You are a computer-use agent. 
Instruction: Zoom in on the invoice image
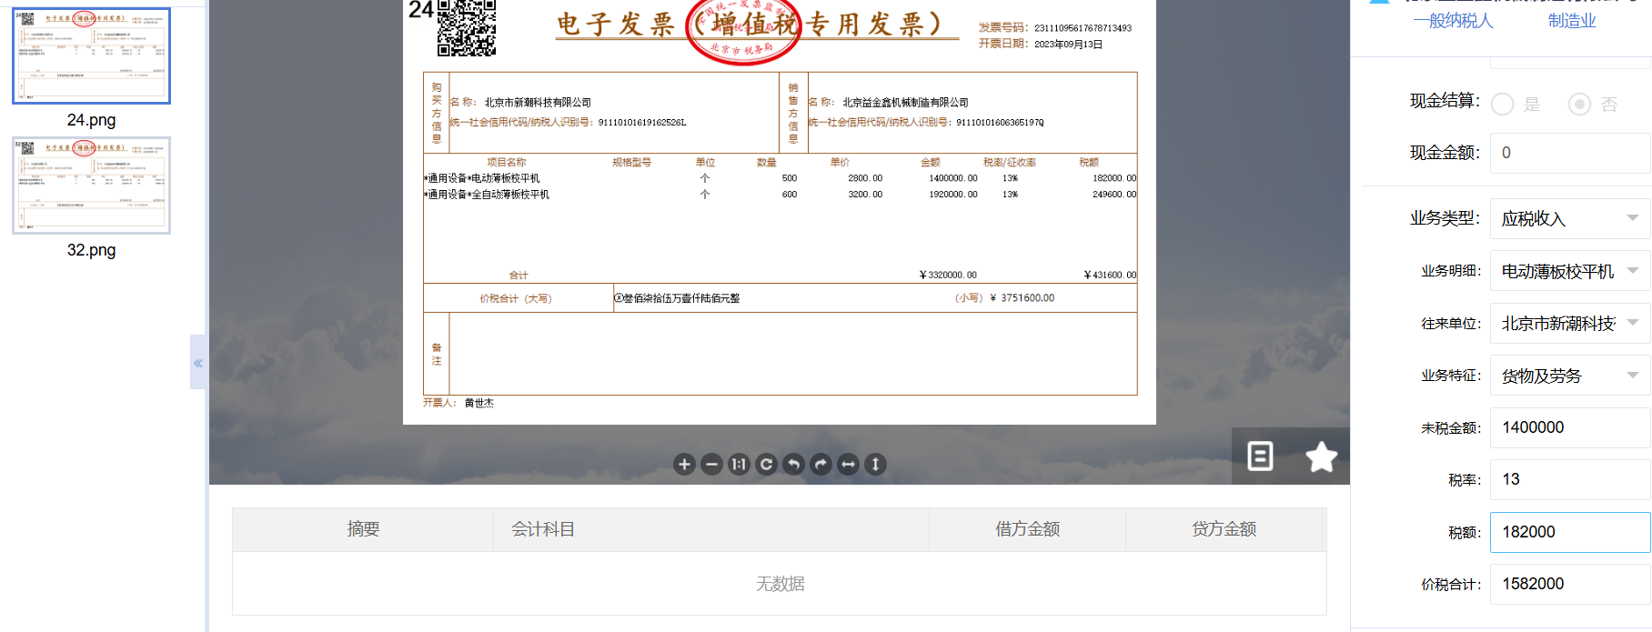tap(684, 465)
